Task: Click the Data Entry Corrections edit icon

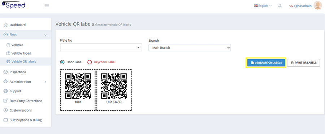Action: tap(5, 101)
